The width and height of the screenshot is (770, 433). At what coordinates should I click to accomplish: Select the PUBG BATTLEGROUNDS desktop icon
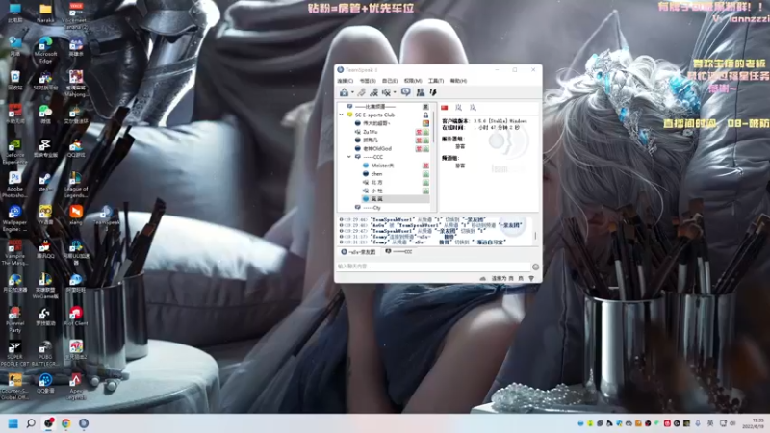pyautogui.click(x=45, y=353)
